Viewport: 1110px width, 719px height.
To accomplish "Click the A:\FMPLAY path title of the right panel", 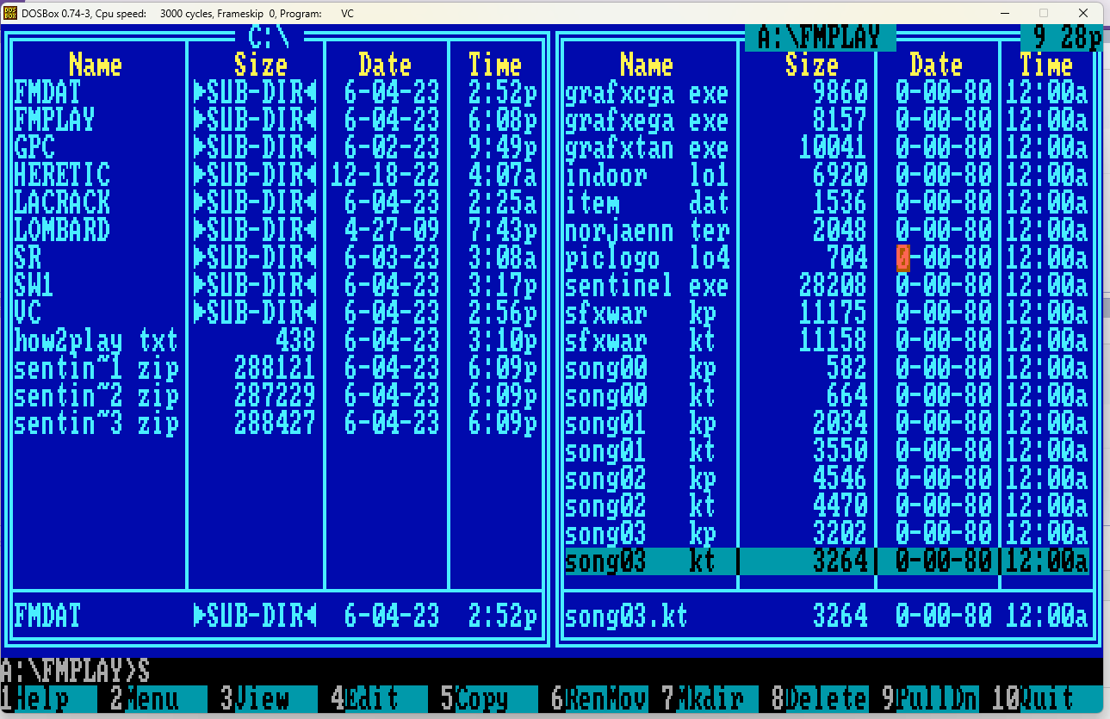I will 820,38.
